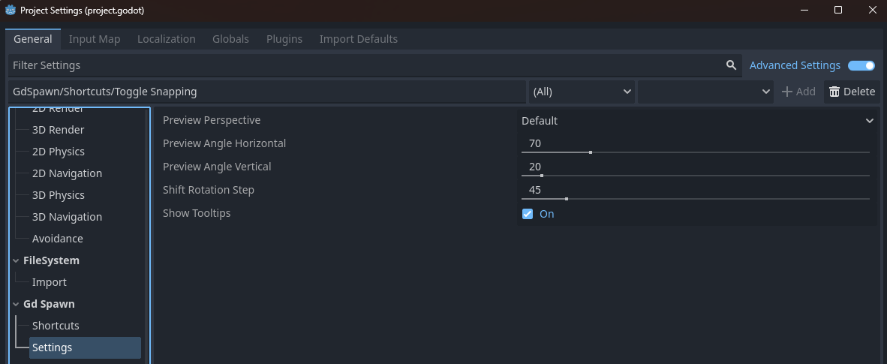This screenshot has width=887, height=364.
Task: Click the Preview Angle Vertical slider
Action: tap(695, 176)
